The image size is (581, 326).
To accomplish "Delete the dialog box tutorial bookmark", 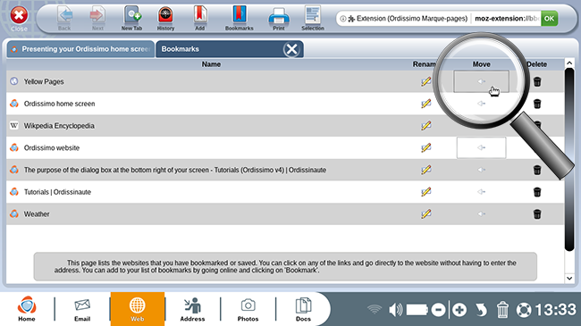I will click(x=537, y=170).
